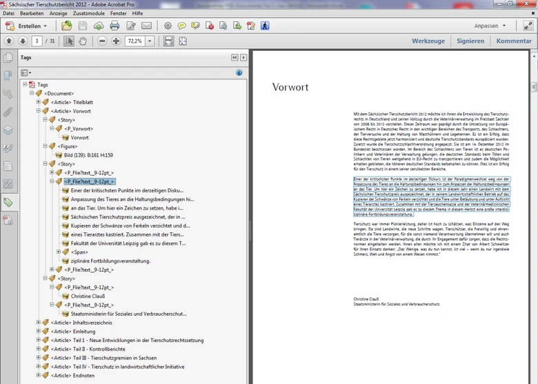Screen dimensions: 538x384
Task: Collapse the Tags navigation pane
Action: [235, 57]
